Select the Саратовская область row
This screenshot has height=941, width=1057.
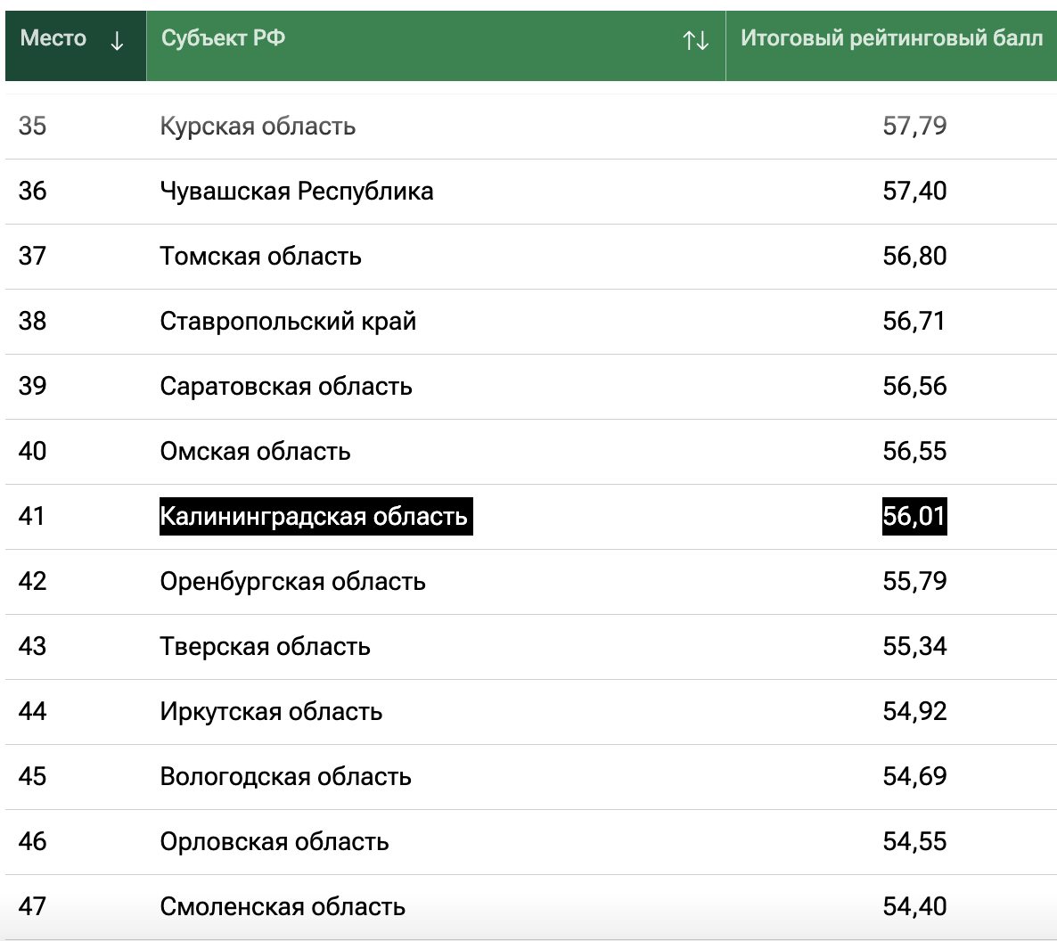[x=286, y=387]
